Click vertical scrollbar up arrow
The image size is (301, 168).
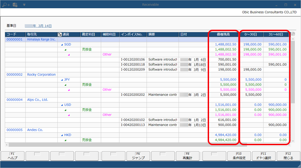[x=293, y=39]
